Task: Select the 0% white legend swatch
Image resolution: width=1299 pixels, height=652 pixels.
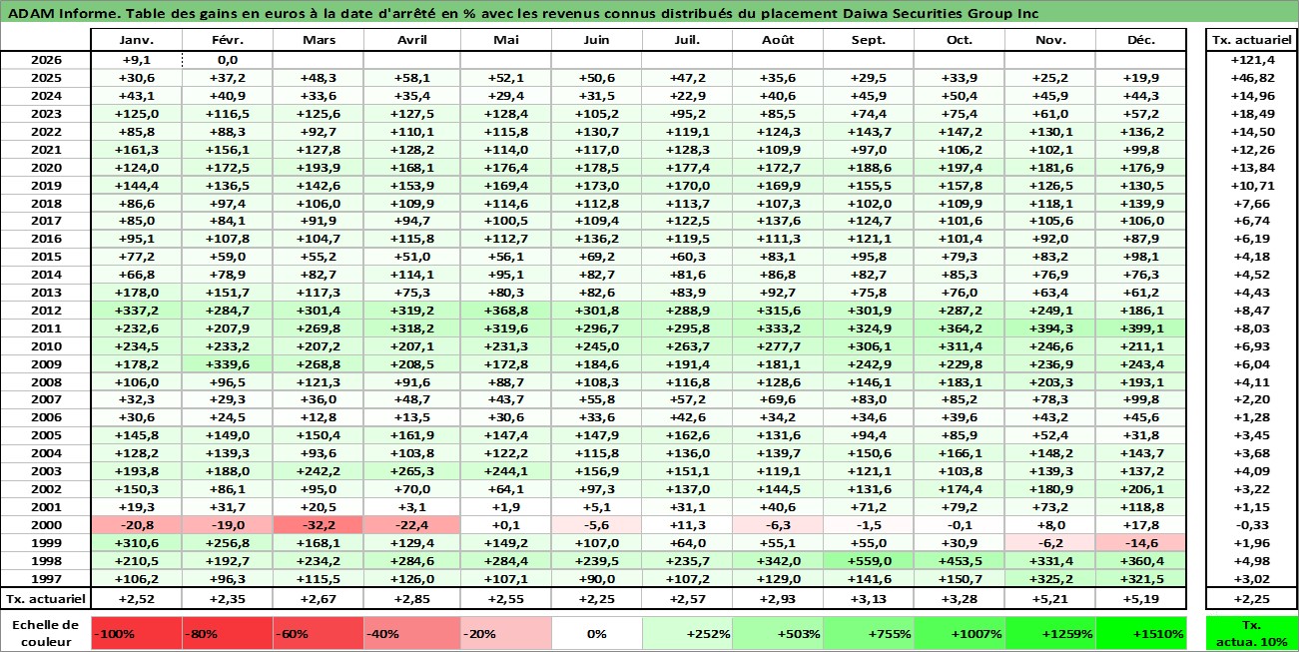Action: point(596,633)
